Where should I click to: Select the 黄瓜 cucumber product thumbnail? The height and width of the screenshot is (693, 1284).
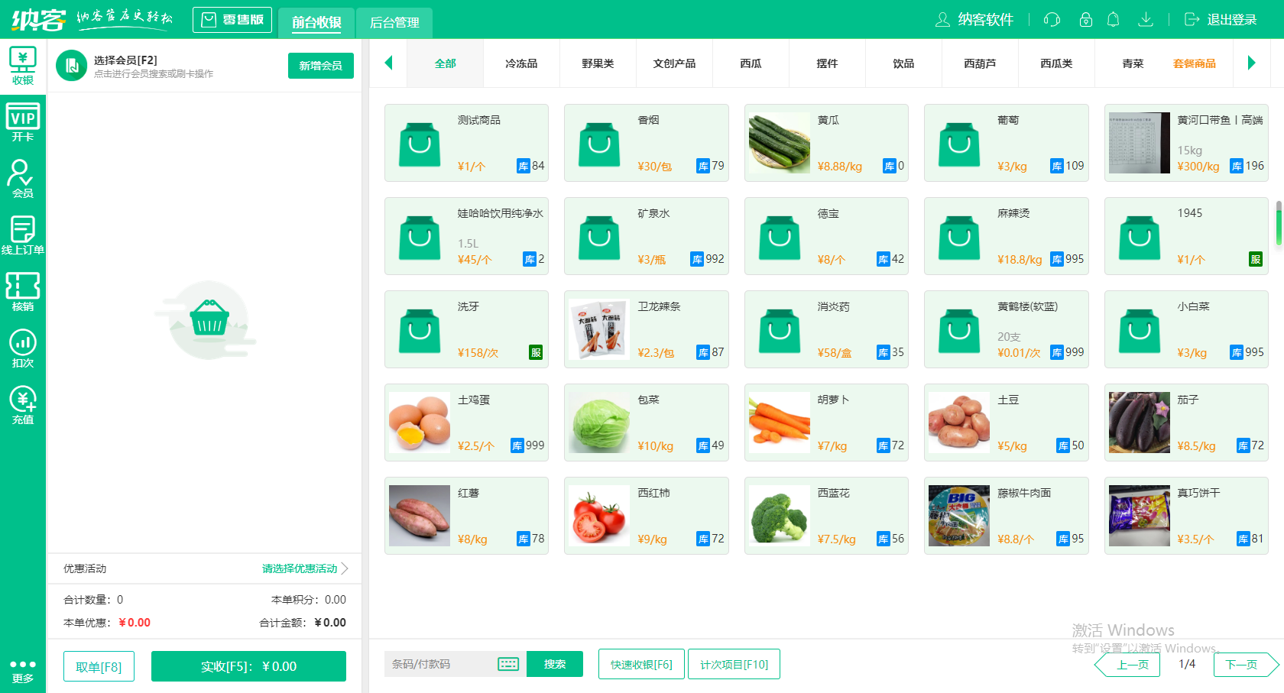tap(779, 143)
